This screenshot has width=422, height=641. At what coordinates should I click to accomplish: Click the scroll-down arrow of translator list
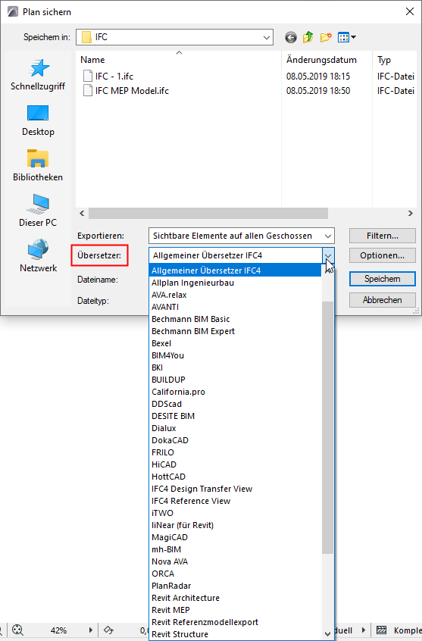click(327, 633)
